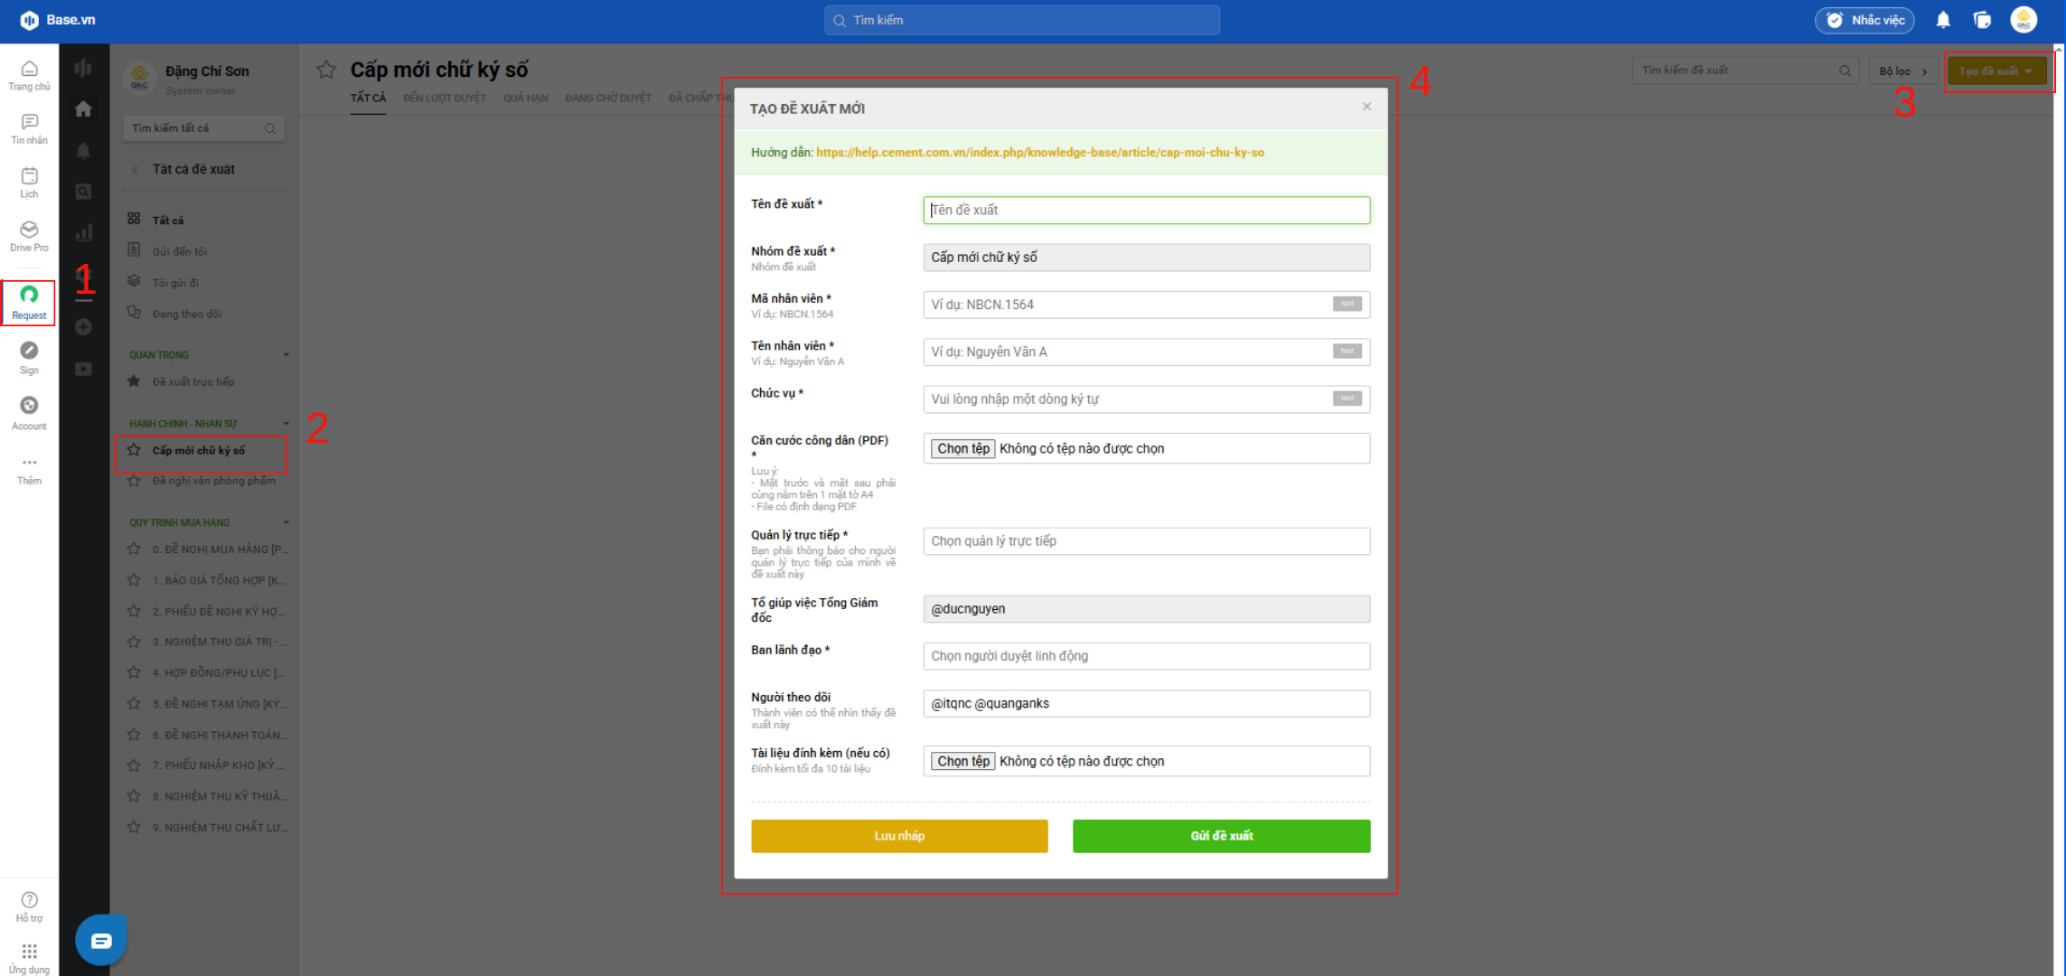Toggle star on Đề nghị văn phòng phẩm
This screenshot has width=2066, height=976.
coord(134,481)
